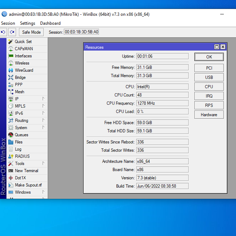Minimize the WinBox main window
236x236 pixels.
coord(222,14)
